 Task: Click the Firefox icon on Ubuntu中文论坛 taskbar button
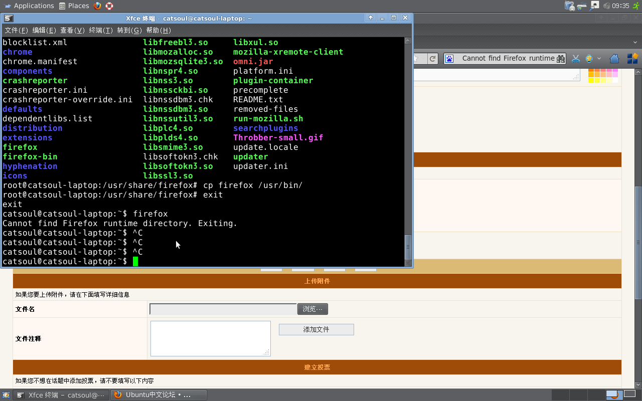[118, 395]
